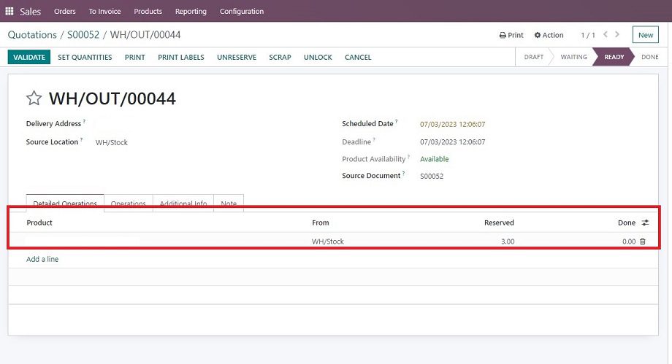
Task: Select the Done status stage
Action: click(649, 57)
